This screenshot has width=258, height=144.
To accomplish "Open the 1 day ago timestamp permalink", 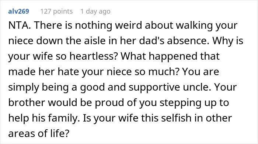I will point(95,11).
